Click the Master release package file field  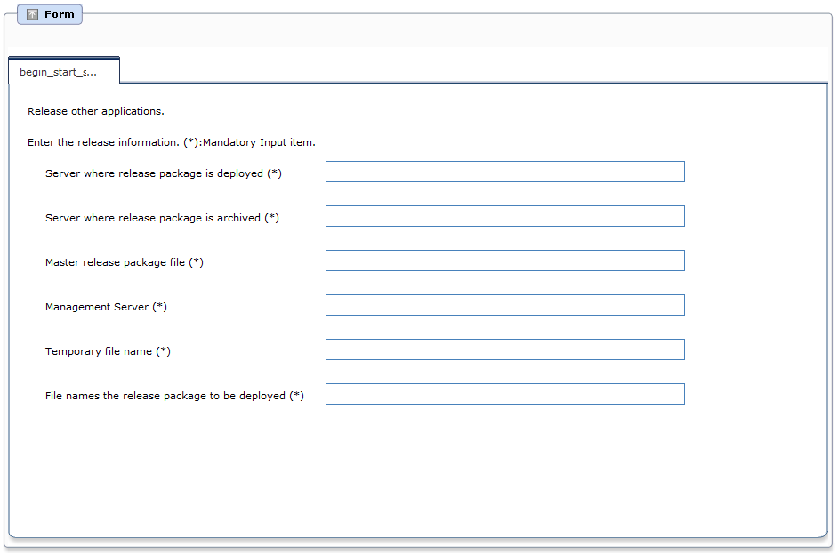(505, 261)
